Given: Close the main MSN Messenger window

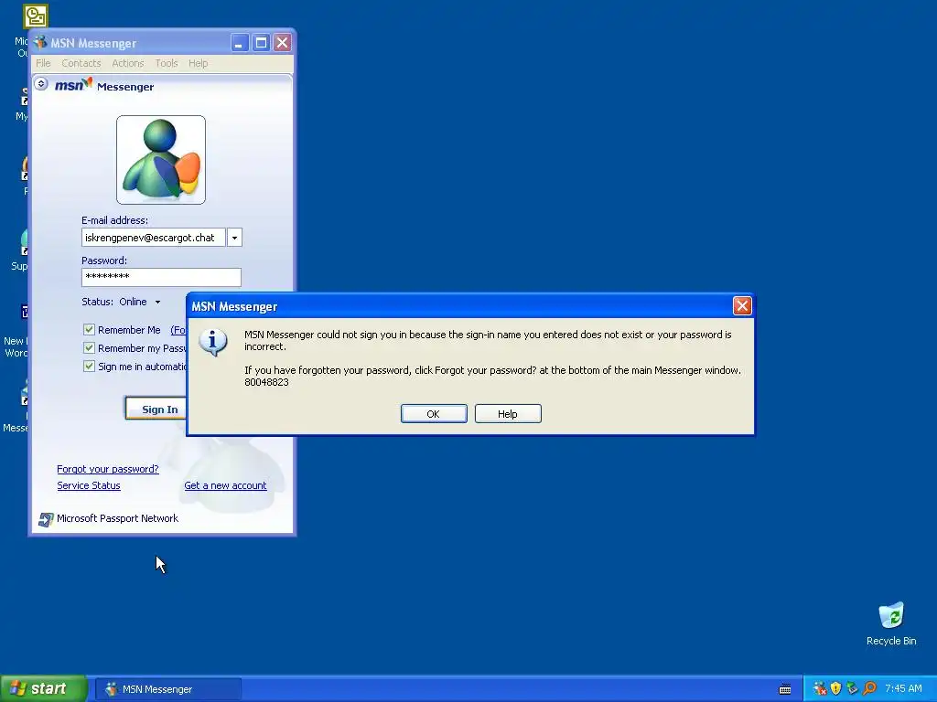Looking at the screenshot, I should 282,43.
